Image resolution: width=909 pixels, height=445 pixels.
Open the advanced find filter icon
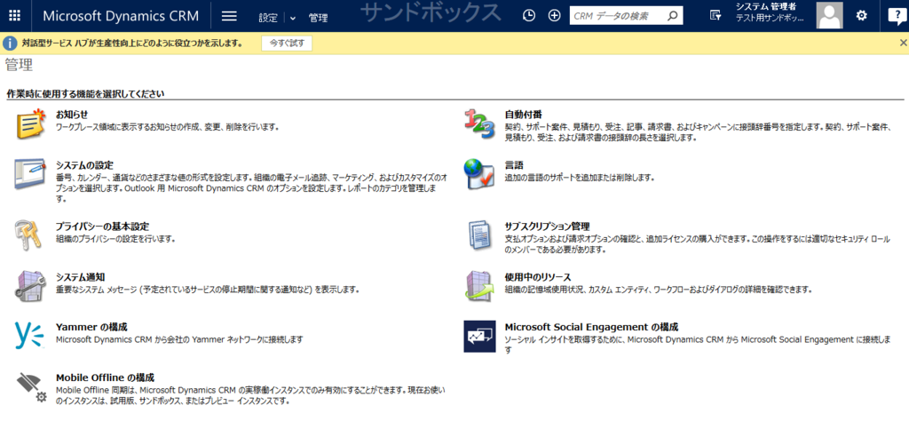point(715,16)
